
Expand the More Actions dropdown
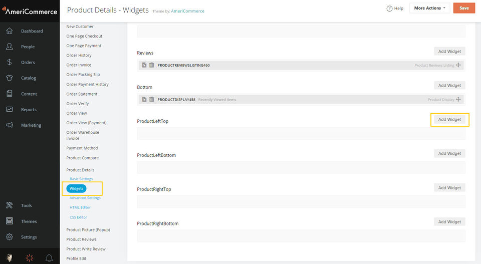click(x=429, y=9)
